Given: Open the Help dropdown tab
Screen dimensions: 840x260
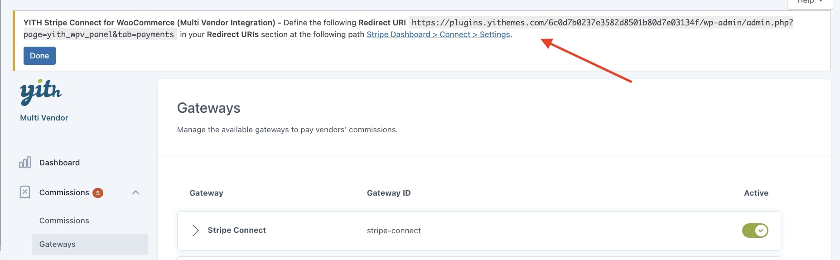Looking at the screenshot, I should (x=810, y=3).
